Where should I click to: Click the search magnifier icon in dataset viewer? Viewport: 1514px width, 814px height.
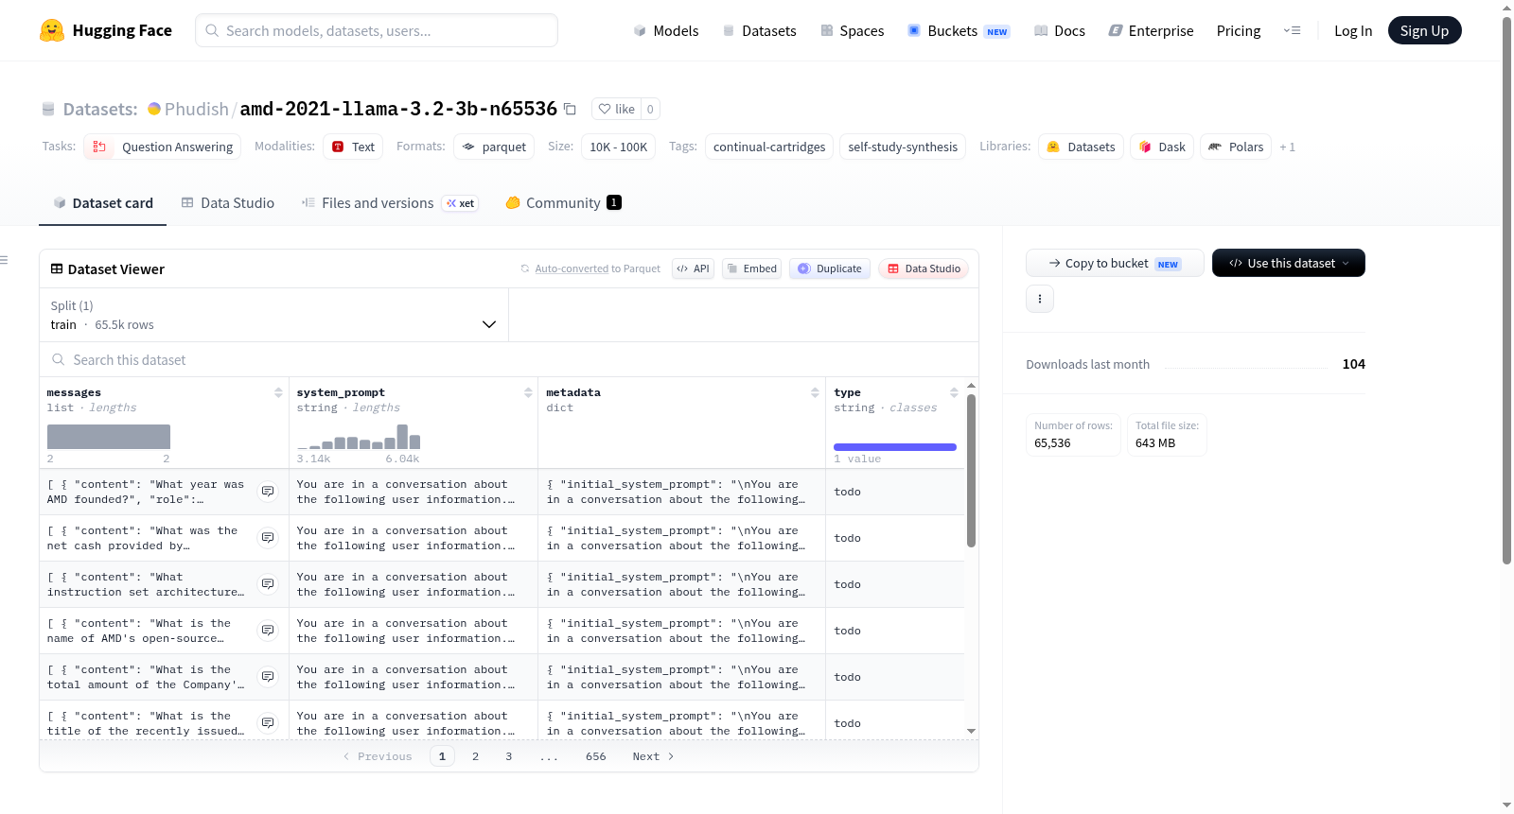[59, 359]
